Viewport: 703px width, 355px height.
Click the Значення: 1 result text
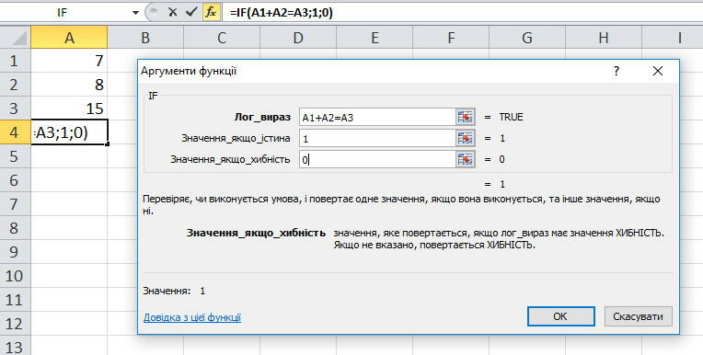coord(174,291)
